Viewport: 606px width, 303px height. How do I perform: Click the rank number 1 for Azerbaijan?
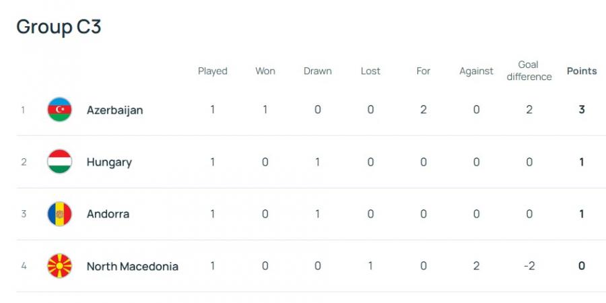(23, 110)
